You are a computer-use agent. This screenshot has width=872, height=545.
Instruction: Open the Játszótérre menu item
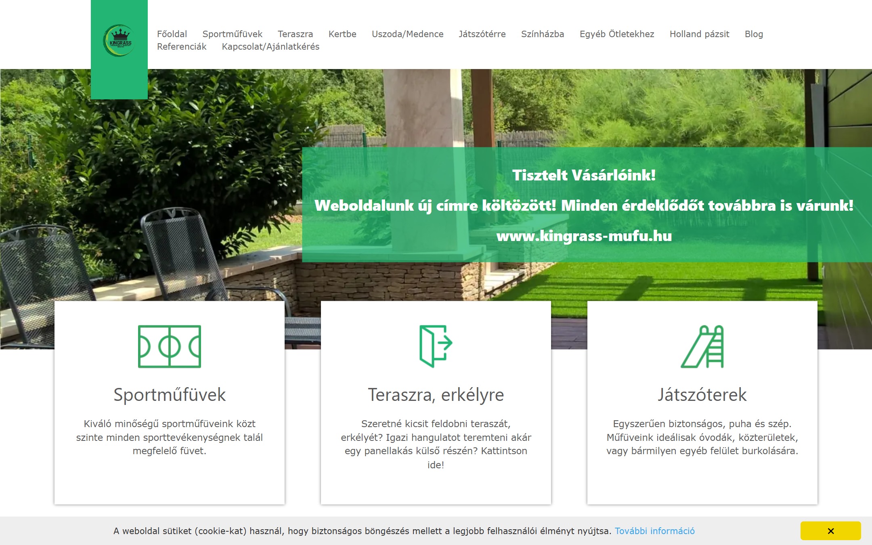tap(482, 34)
